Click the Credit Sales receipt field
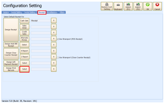 pyautogui.click(x=40, y=33)
